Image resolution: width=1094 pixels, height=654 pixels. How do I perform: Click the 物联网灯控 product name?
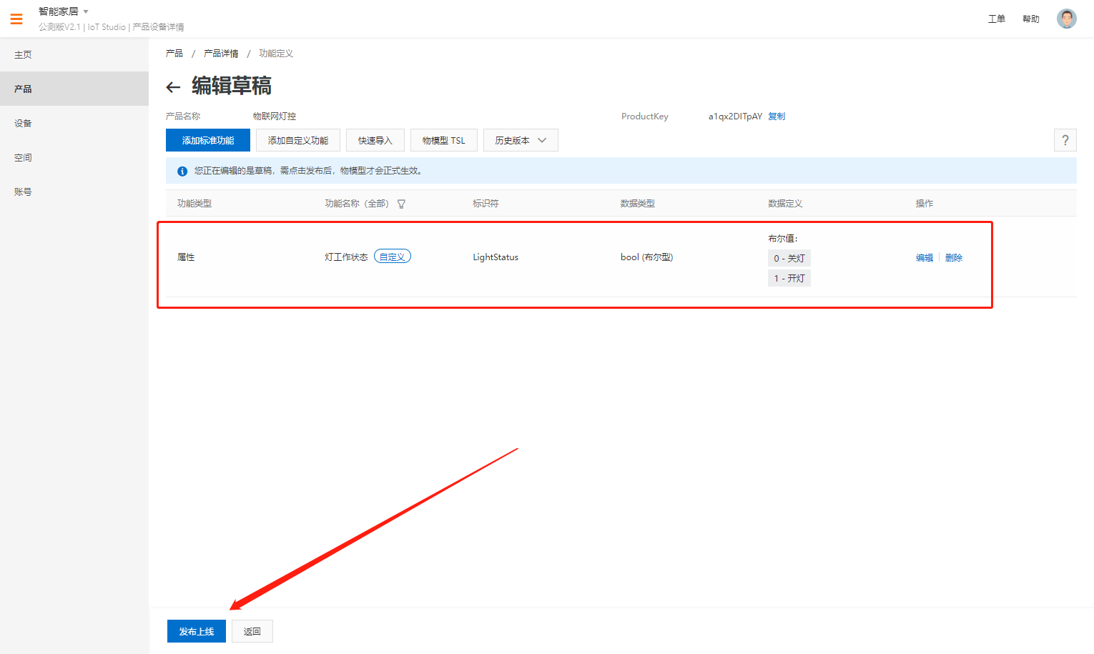coord(275,116)
